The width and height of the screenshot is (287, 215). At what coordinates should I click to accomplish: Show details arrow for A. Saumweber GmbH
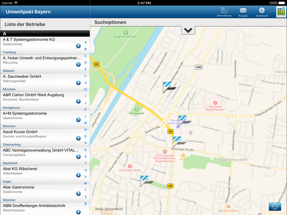pos(78,83)
